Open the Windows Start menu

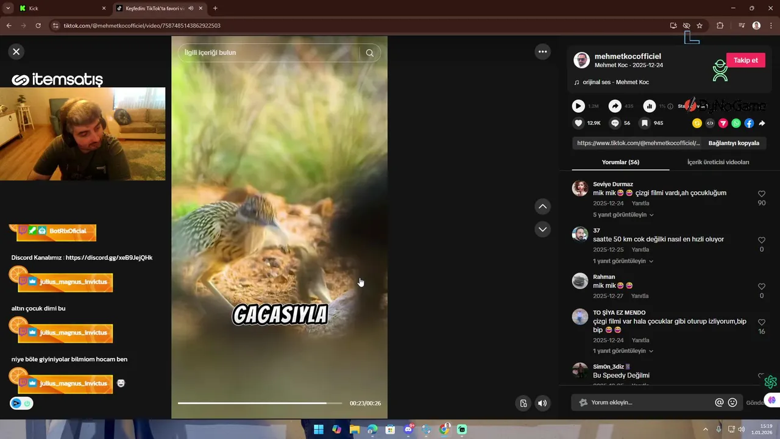pyautogui.click(x=319, y=429)
